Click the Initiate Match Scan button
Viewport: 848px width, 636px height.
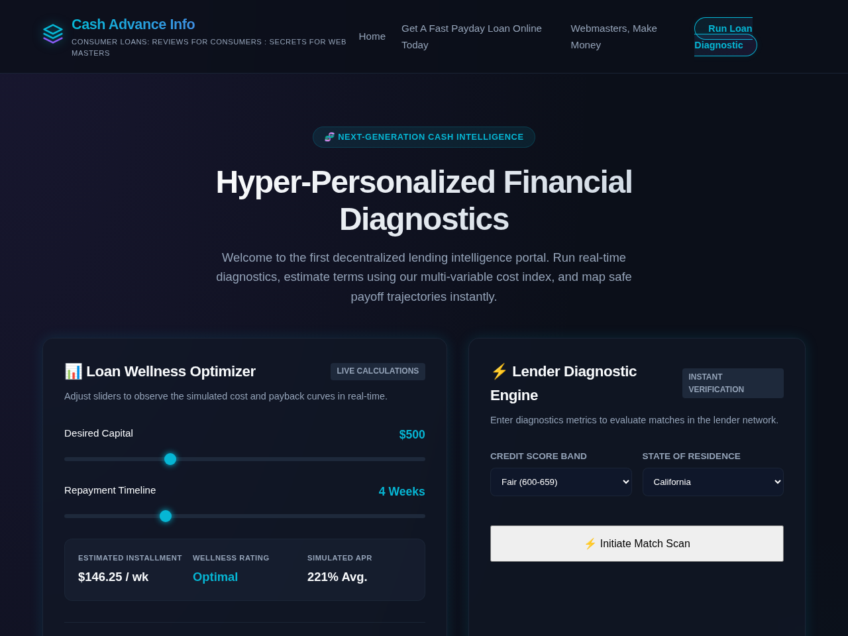pos(637,543)
